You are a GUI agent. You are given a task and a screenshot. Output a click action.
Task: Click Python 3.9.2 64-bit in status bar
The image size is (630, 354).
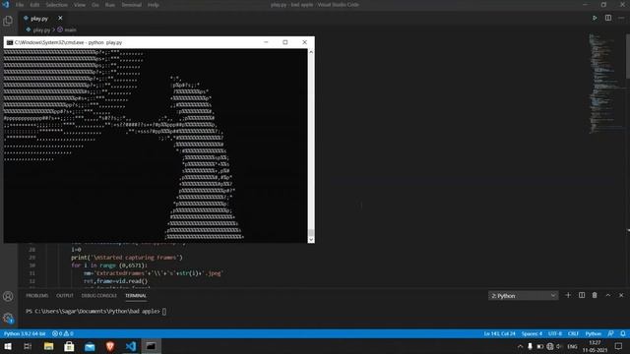pyautogui.click(x=25, y=334)
